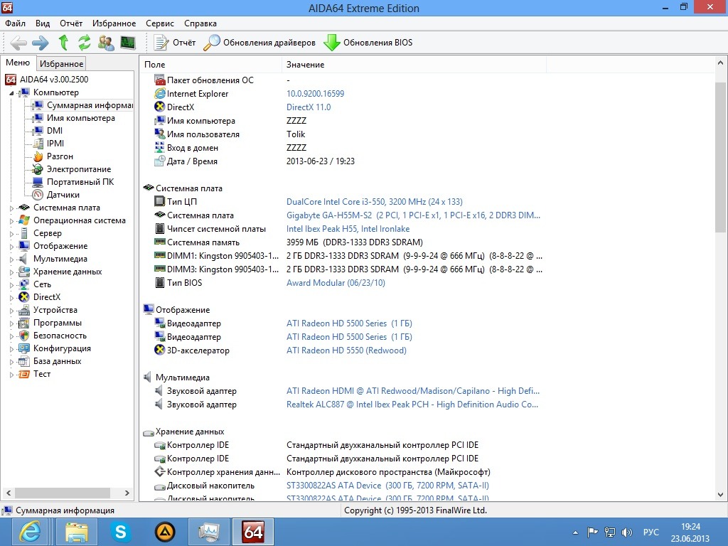Click the green Up arrow toolbar icon
The image size is (728, 546).
pyautogui.click(x=63, y=43)
